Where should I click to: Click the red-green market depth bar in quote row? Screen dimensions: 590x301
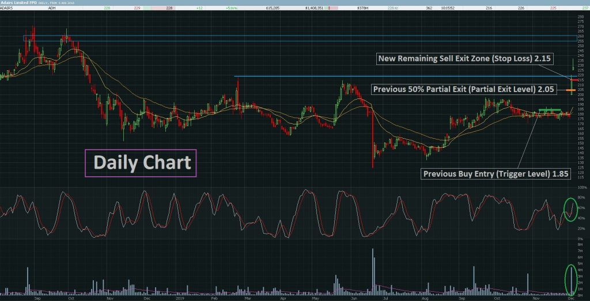click(332, 8)
